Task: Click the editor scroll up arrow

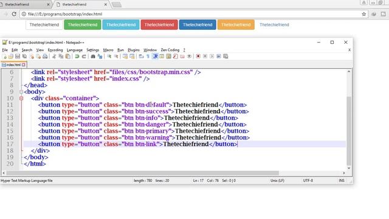Action: [349, 72]
